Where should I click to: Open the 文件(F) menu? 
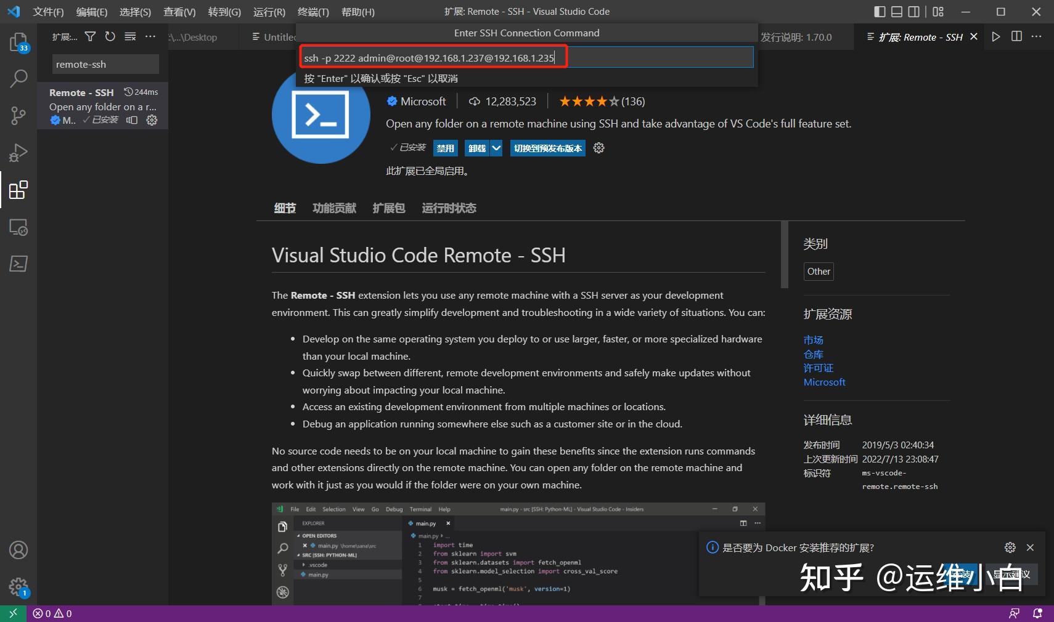pos(47,11)
